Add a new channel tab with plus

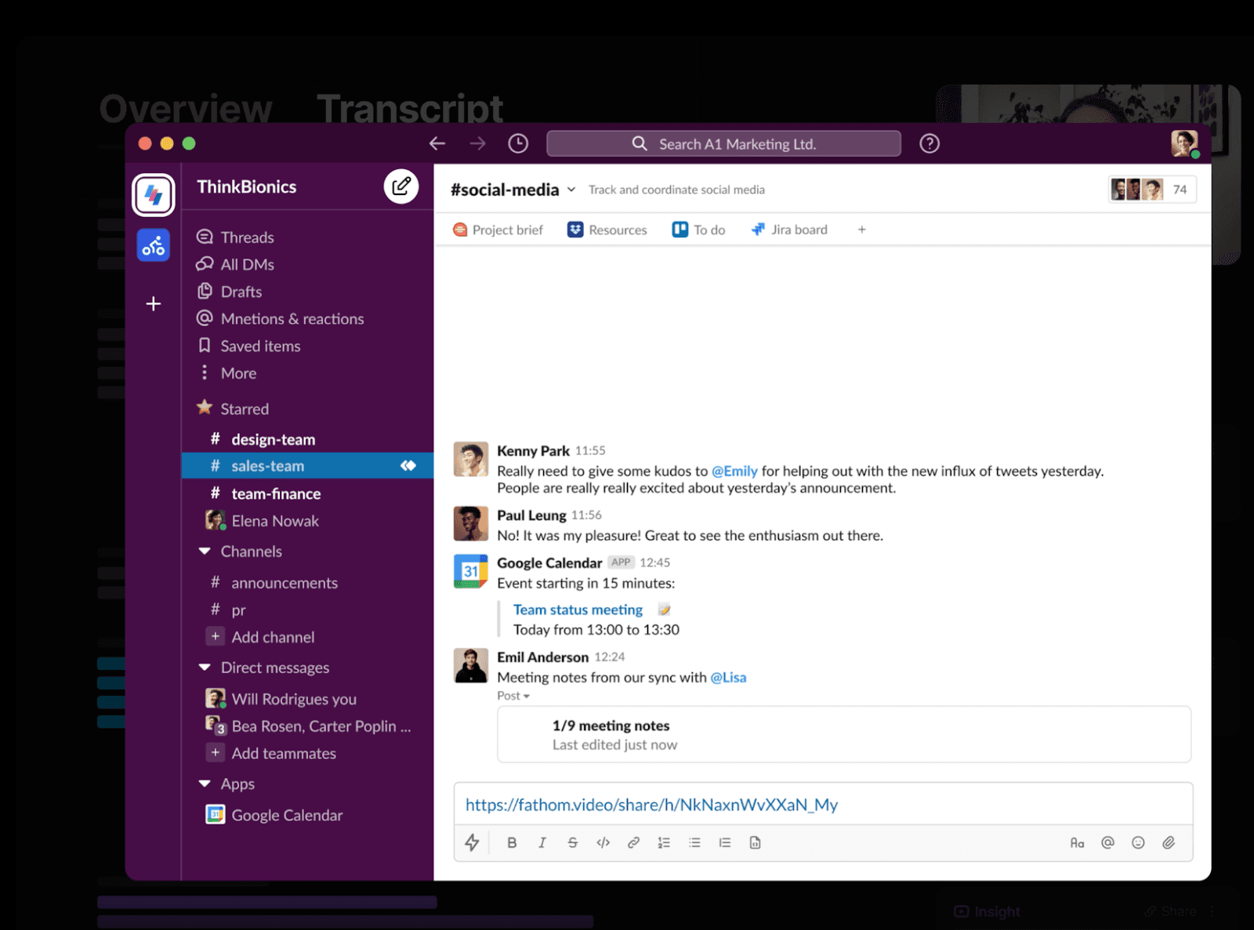pyautogui.click(x=861, y=230)
